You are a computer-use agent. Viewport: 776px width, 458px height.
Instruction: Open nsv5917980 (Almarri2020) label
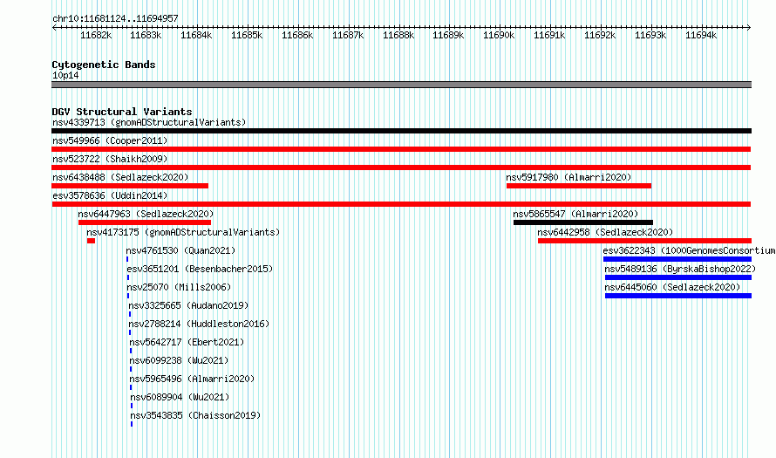tap(568, 177)
